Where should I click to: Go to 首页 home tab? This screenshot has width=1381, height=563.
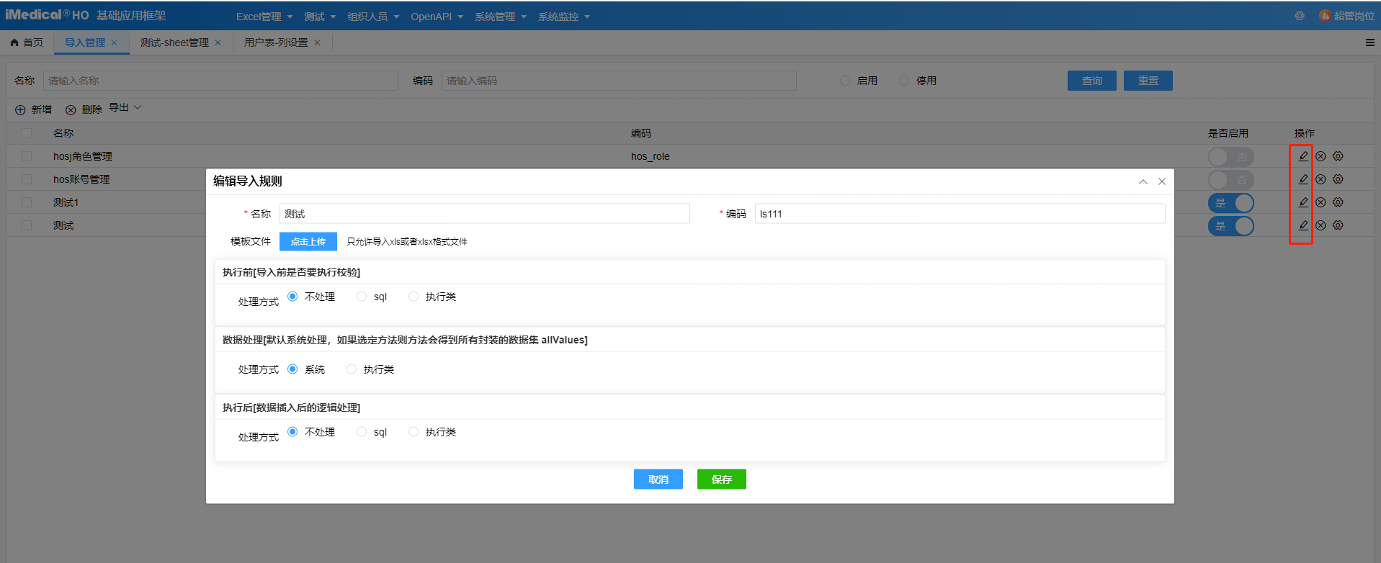point(27,42)
